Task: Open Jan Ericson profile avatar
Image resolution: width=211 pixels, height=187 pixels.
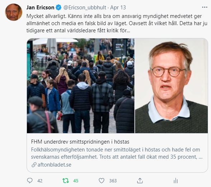Action: point(14,12)
